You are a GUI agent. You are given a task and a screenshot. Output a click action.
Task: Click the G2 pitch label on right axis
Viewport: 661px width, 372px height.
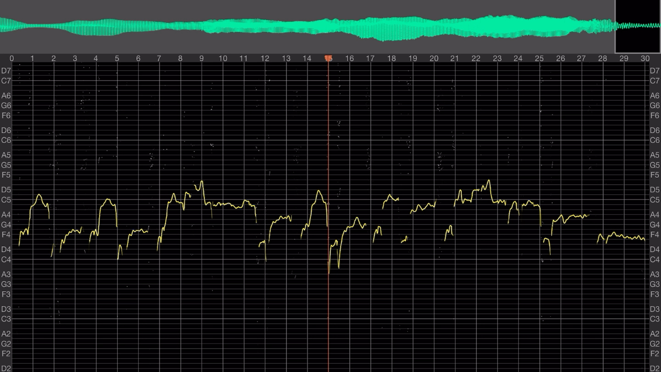click(x=655, y=344)
